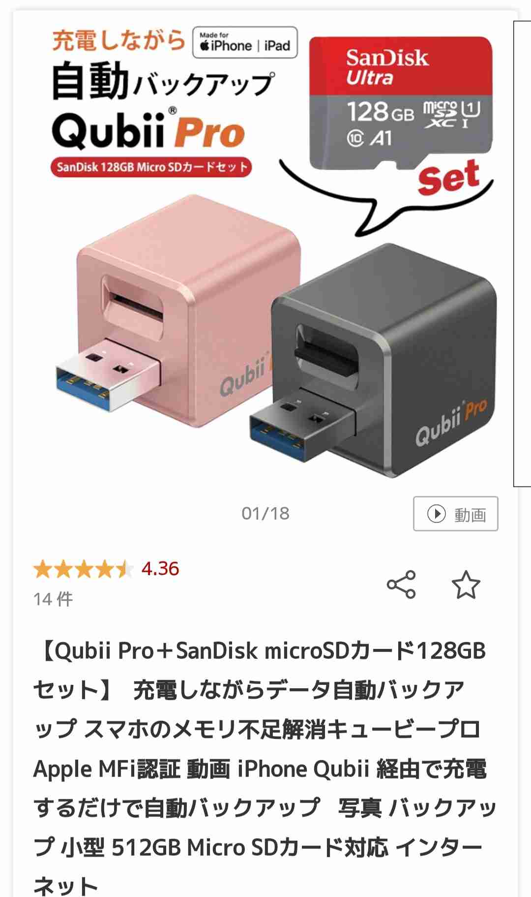Tap the orange star rating icons
531x897 pixels.
pos(83,569)
